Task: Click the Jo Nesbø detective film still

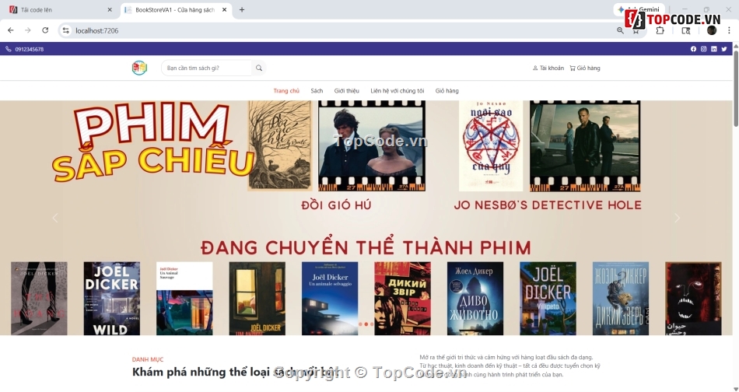Action: (x=585, y=145)
